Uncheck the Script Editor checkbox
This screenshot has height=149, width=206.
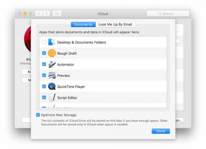click(44, 98)
